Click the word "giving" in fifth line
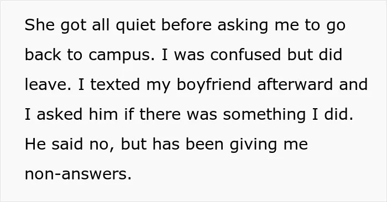Viewport: 387px width, 202px height. pyautogui.click(x=253, y=145)
